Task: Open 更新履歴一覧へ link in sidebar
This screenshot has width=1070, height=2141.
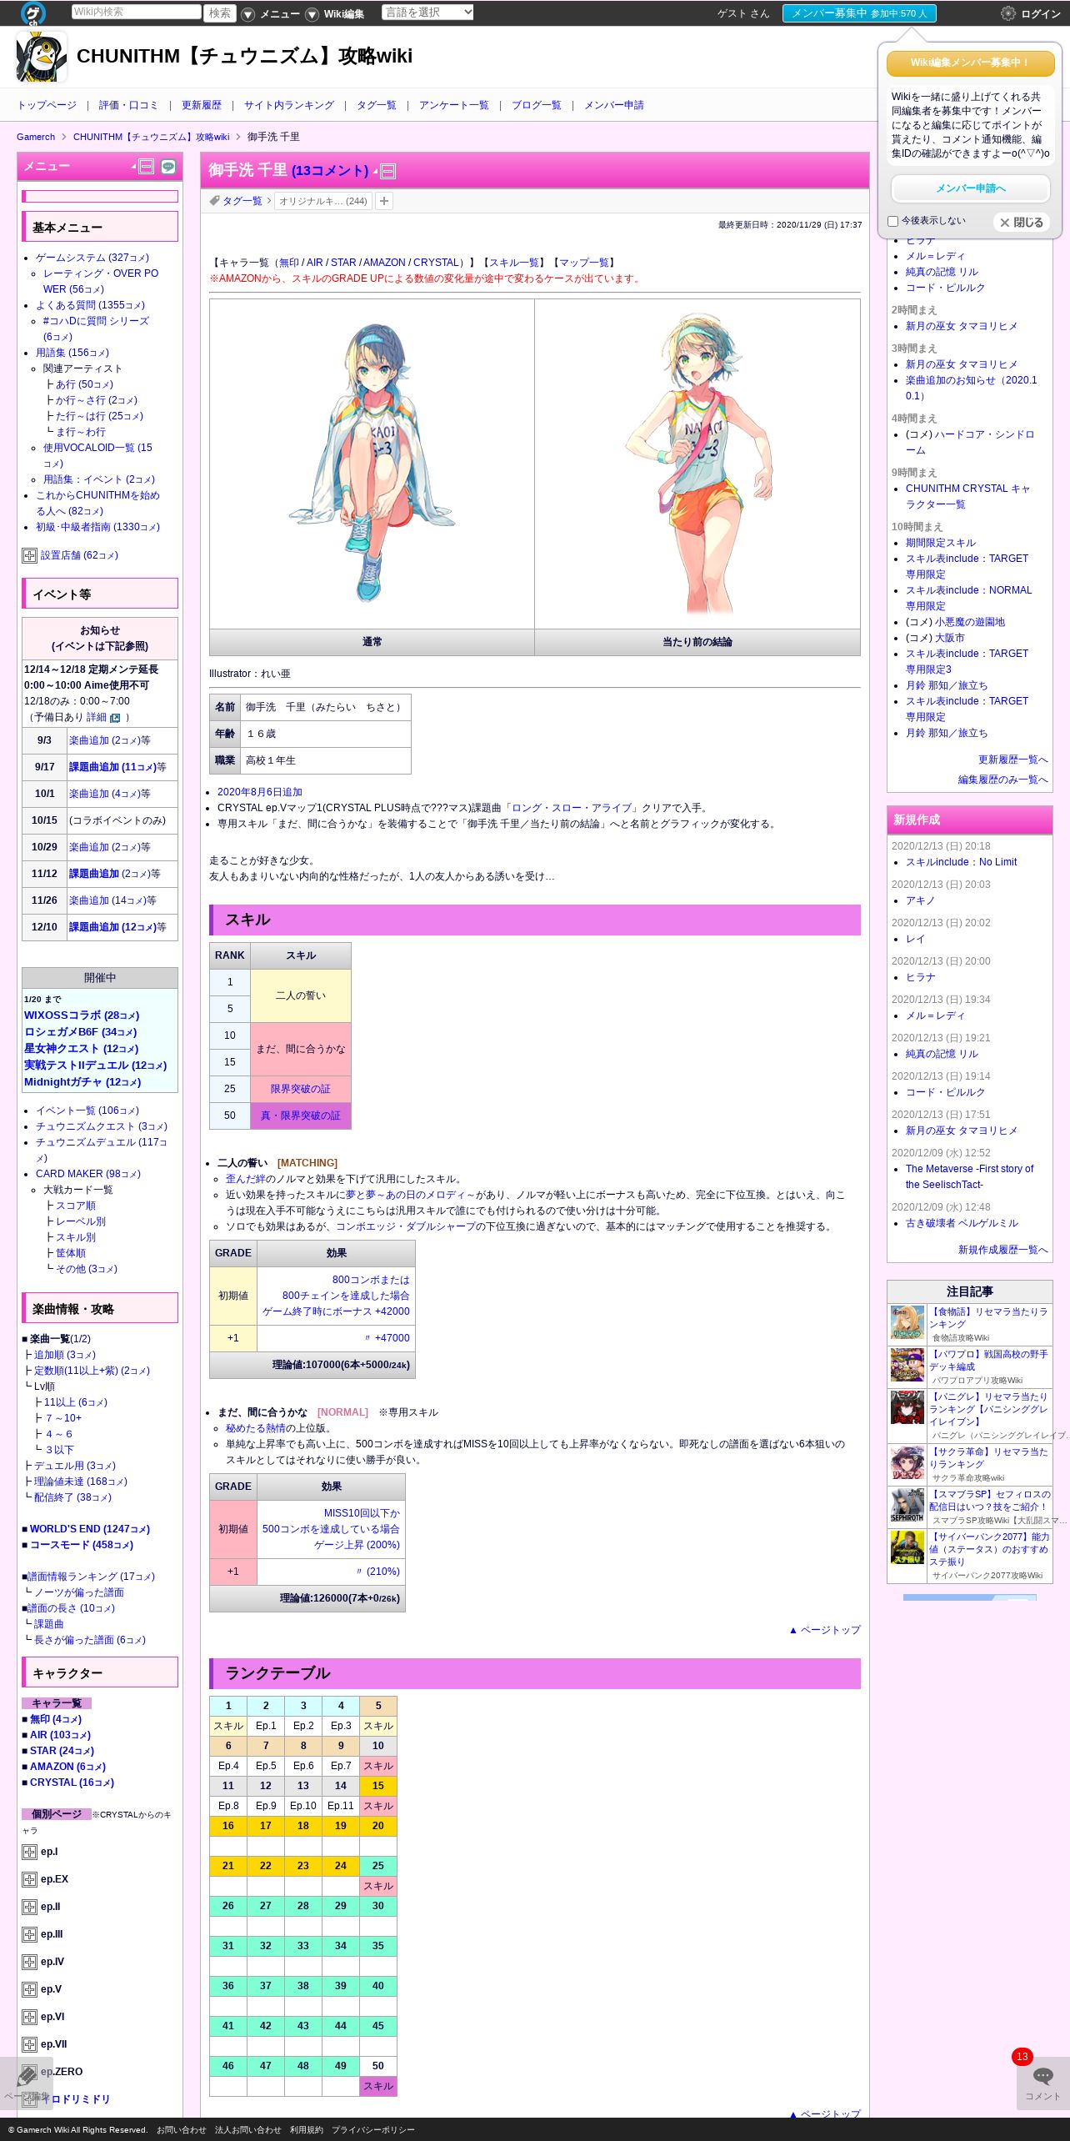Action: 1013,760
